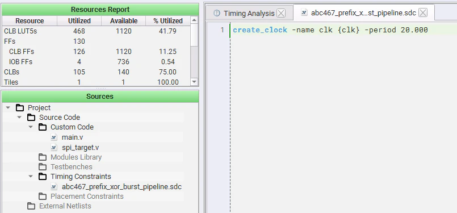Click the 468 utilized value
Screen dimensions: 457x213
tap(79, 31)
